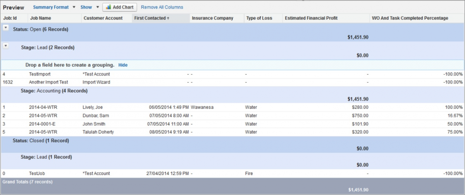
Task: Click the bar chart icon on Add Chart
Action: (108, 7)
